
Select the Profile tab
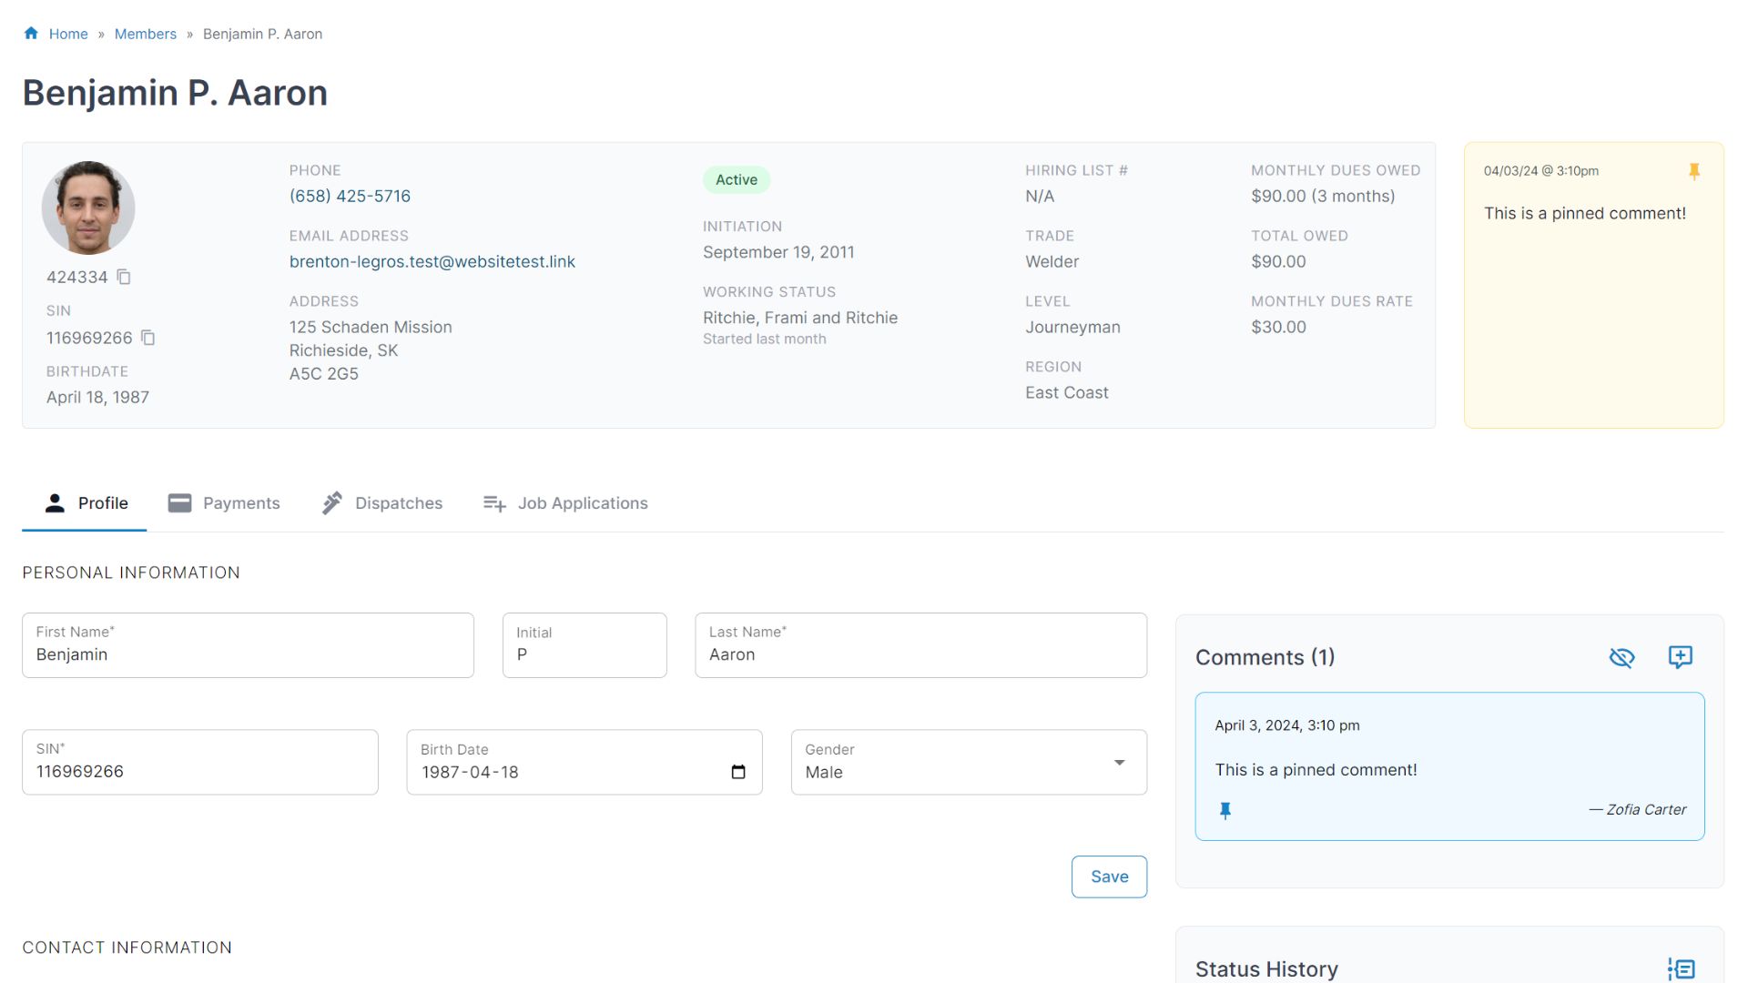(86, 503)
